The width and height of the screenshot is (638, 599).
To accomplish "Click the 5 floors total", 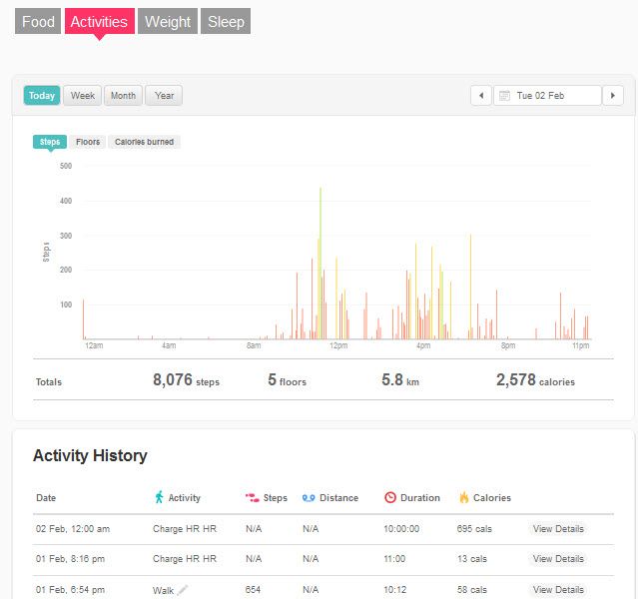I will (x=287, y=380).
